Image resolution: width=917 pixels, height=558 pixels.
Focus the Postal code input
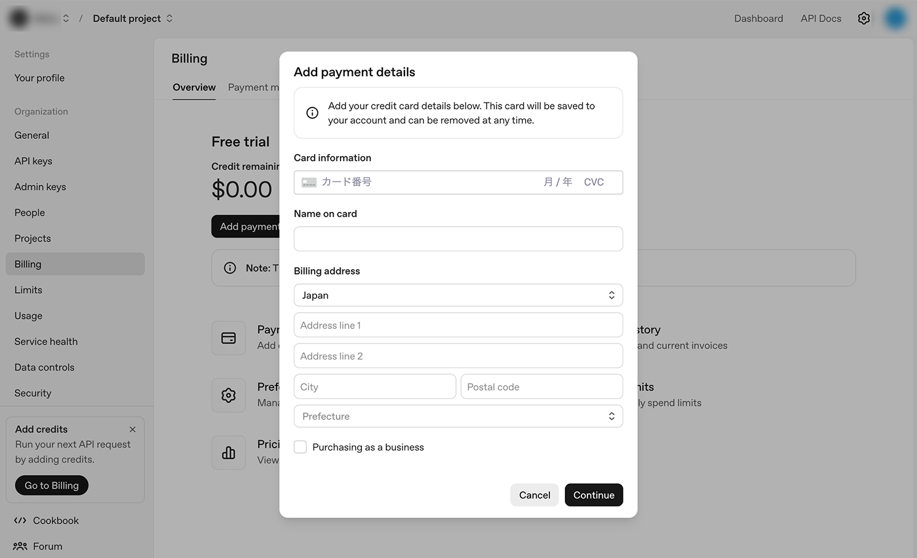pos(541,387)
